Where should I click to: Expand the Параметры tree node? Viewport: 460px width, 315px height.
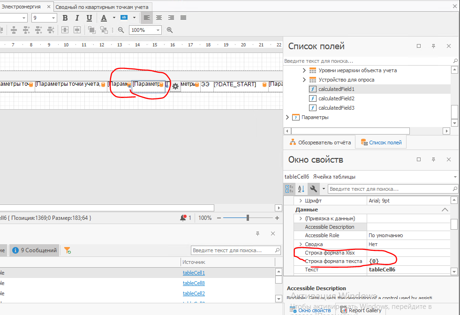(288, 117)
